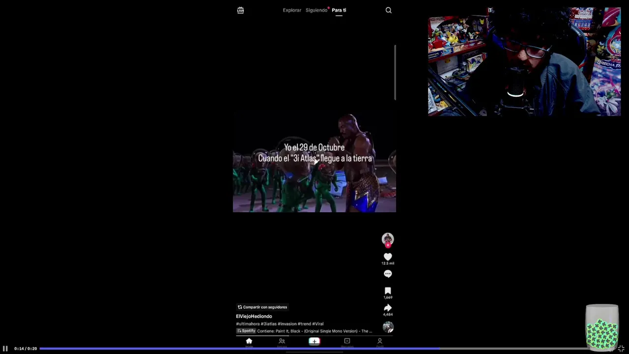Open the Amigos friends icon
This screenshot has width=629, height=354.
click(x=282, y=342)
